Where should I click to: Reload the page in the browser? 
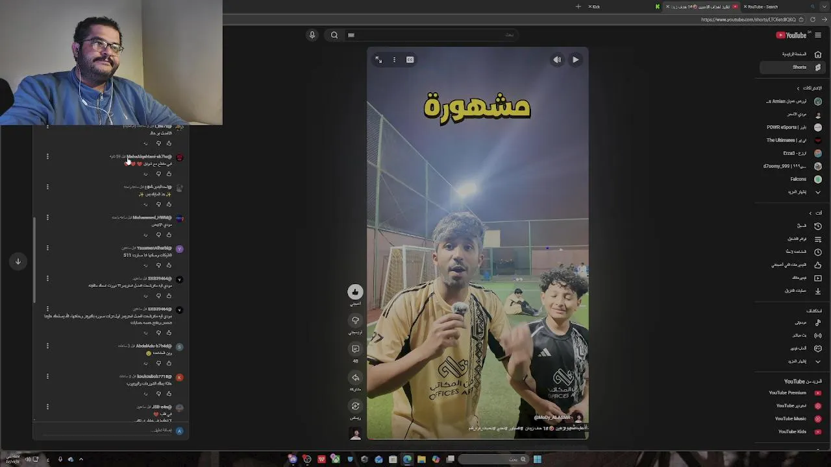pyautogui.click(x=813, y=19)
